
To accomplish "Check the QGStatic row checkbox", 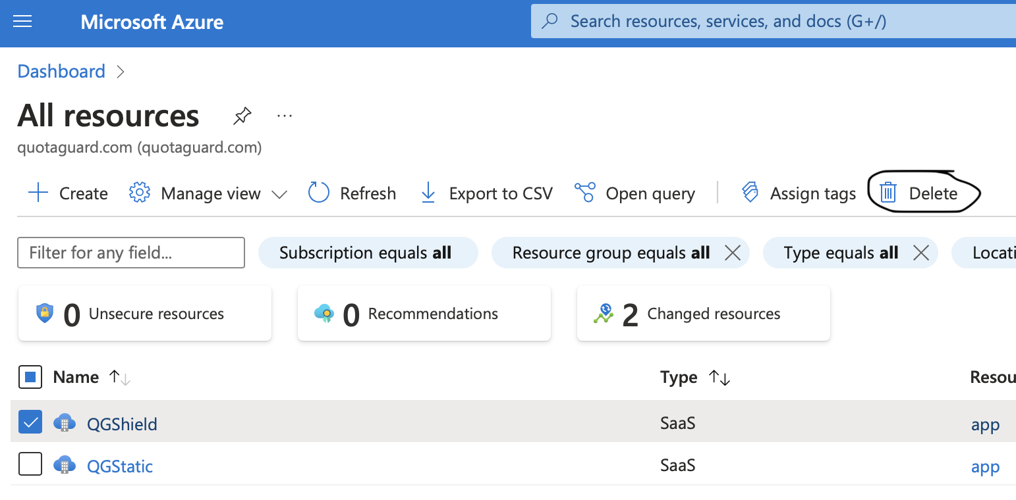I will point(30,464).
